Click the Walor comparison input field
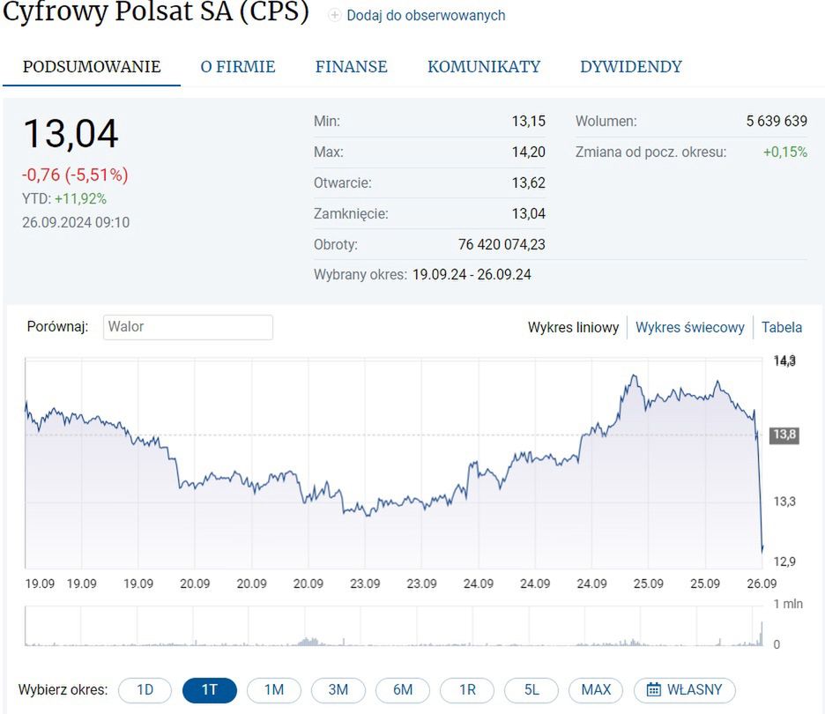Viewport: 825px width, 714px height. point(188,327)
